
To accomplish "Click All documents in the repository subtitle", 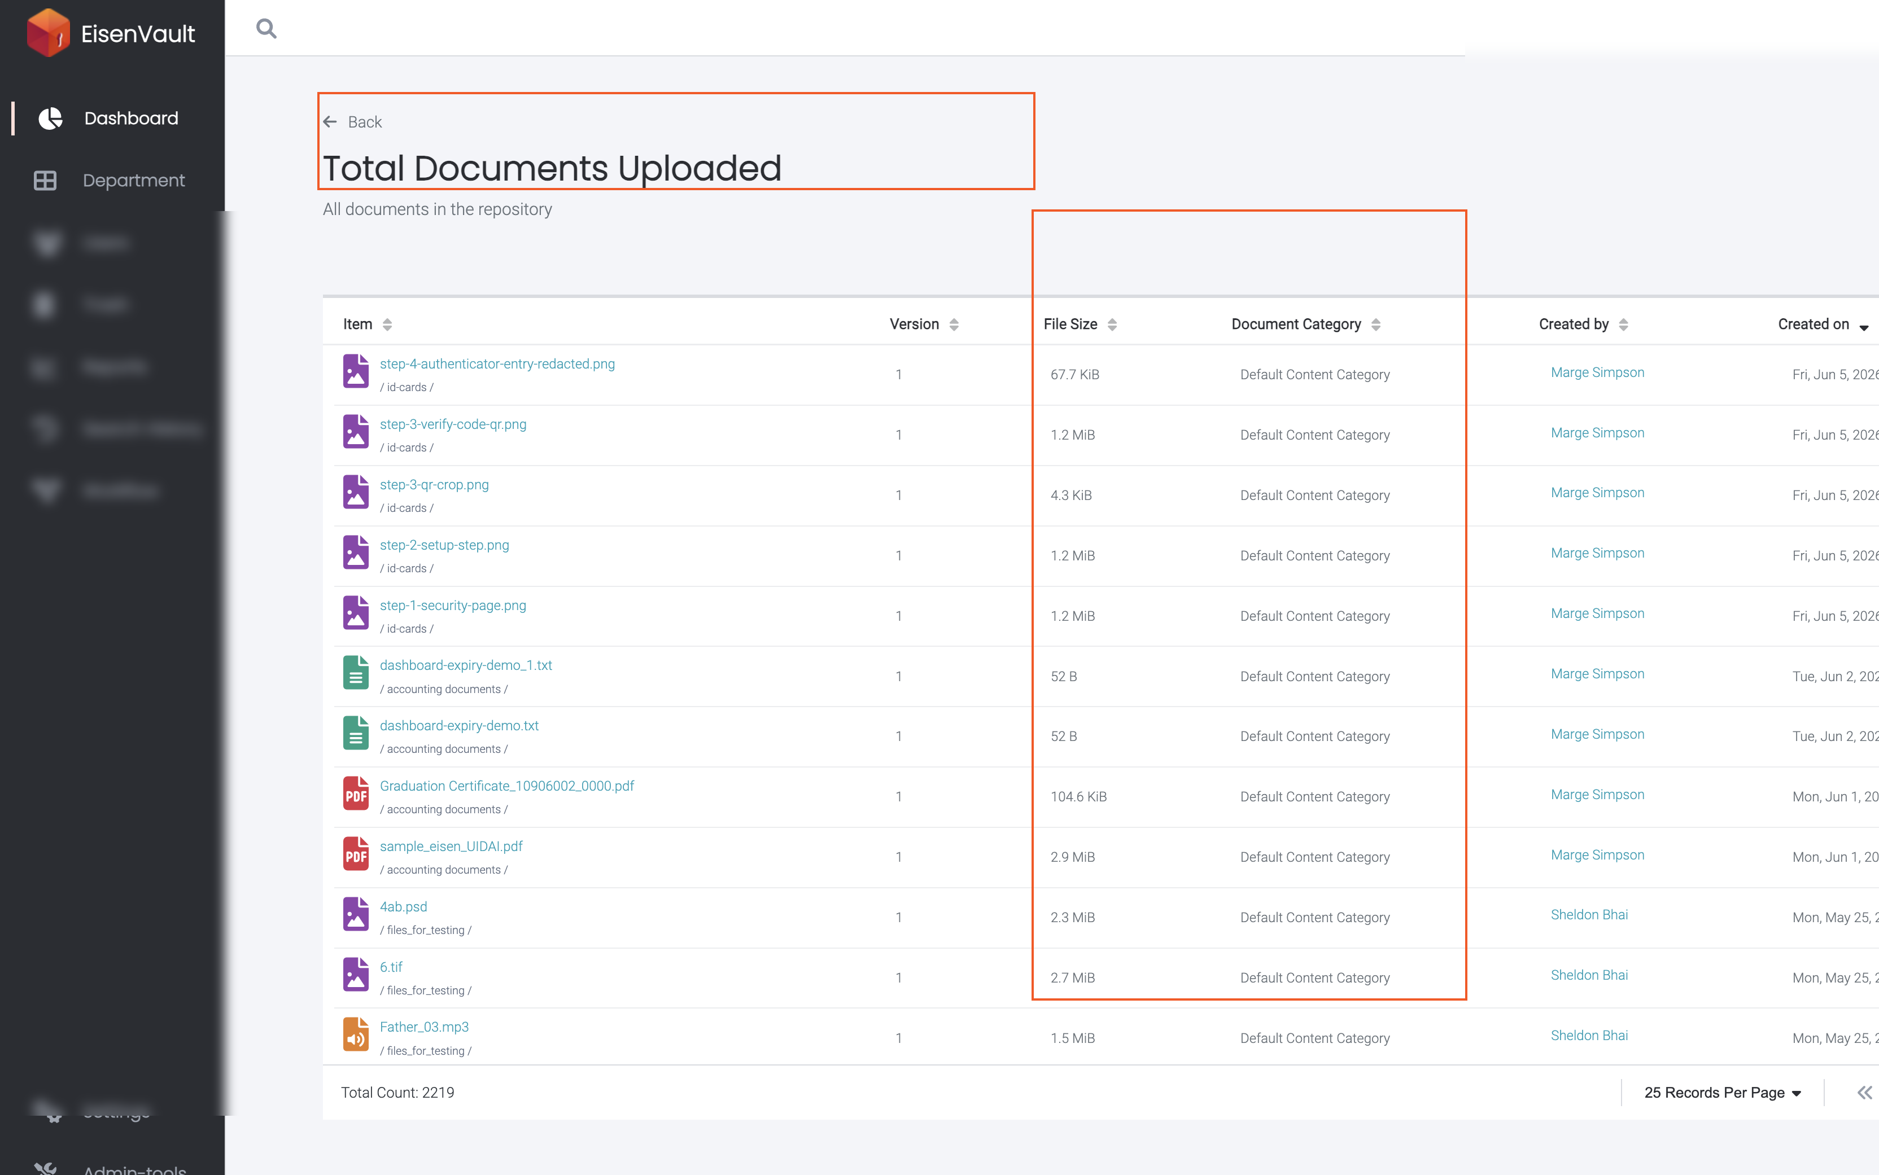I will click(438, 210).
